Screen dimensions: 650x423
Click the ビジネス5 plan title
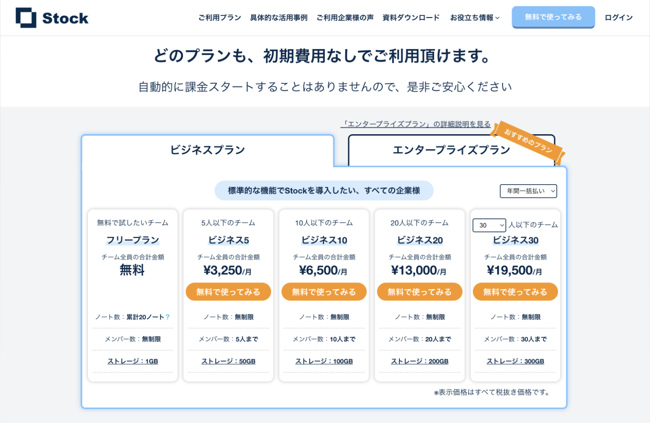228,240
